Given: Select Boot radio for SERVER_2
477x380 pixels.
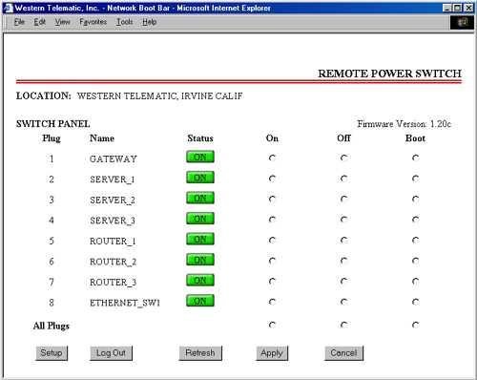Looking at the screenshot, I should 415,199.
